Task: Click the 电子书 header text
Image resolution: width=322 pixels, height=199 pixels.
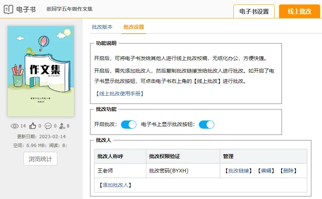Action: (26, 9)
